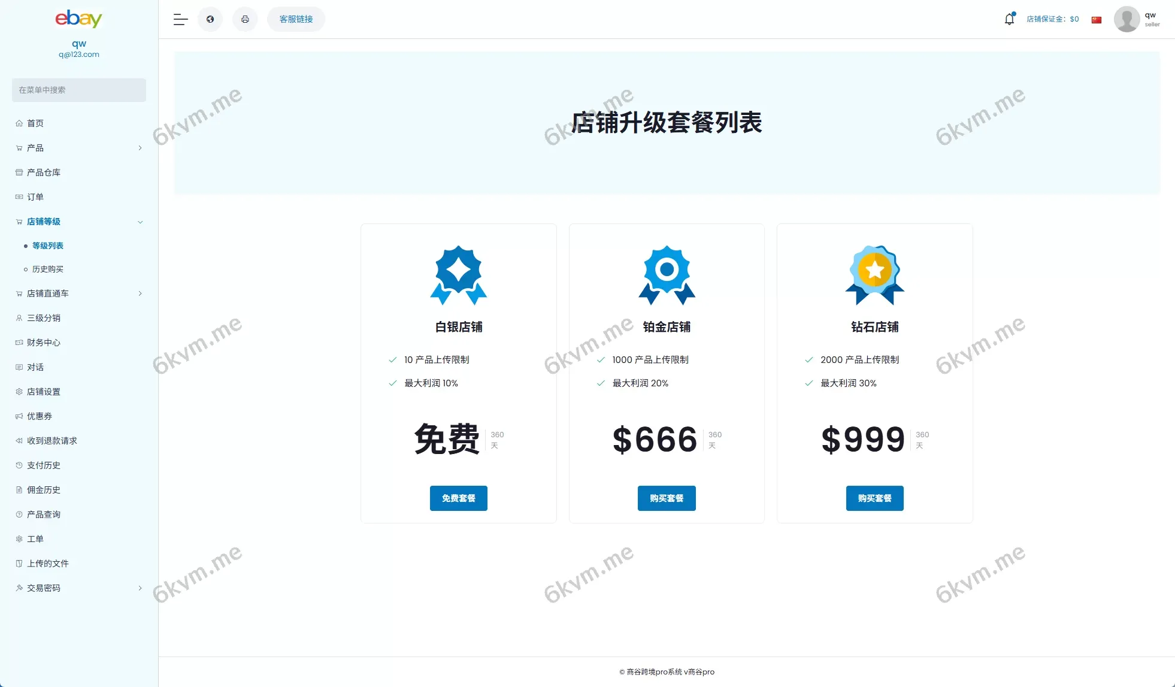Open the user avatar menu for qw

pyautogui.click(x=1126, y=19)
